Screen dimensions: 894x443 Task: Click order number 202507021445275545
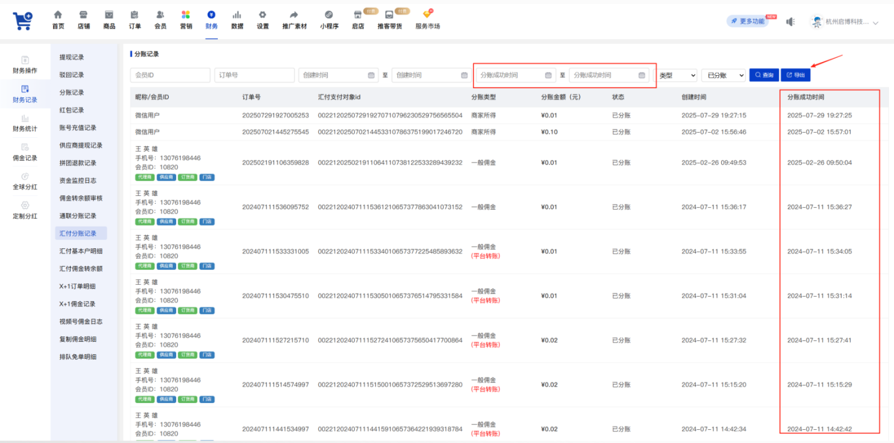(276, 132)
